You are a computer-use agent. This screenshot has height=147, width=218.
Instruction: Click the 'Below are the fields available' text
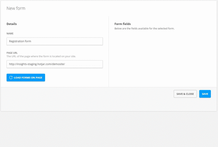coord(144,28)
